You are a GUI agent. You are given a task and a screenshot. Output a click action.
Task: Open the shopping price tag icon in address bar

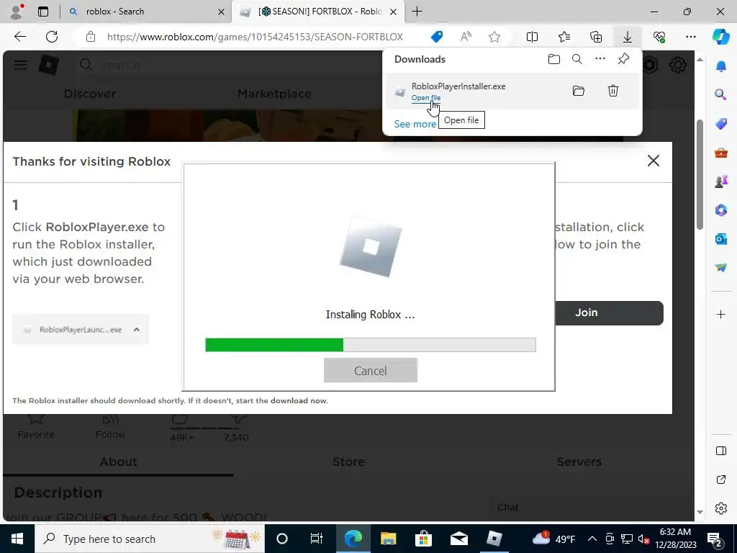tap(437, 37)
